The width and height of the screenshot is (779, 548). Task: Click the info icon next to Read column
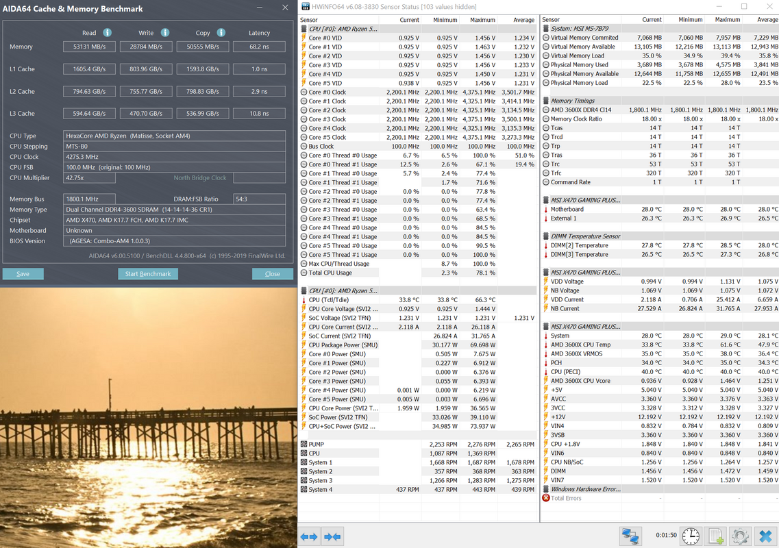tap(107, 33)
